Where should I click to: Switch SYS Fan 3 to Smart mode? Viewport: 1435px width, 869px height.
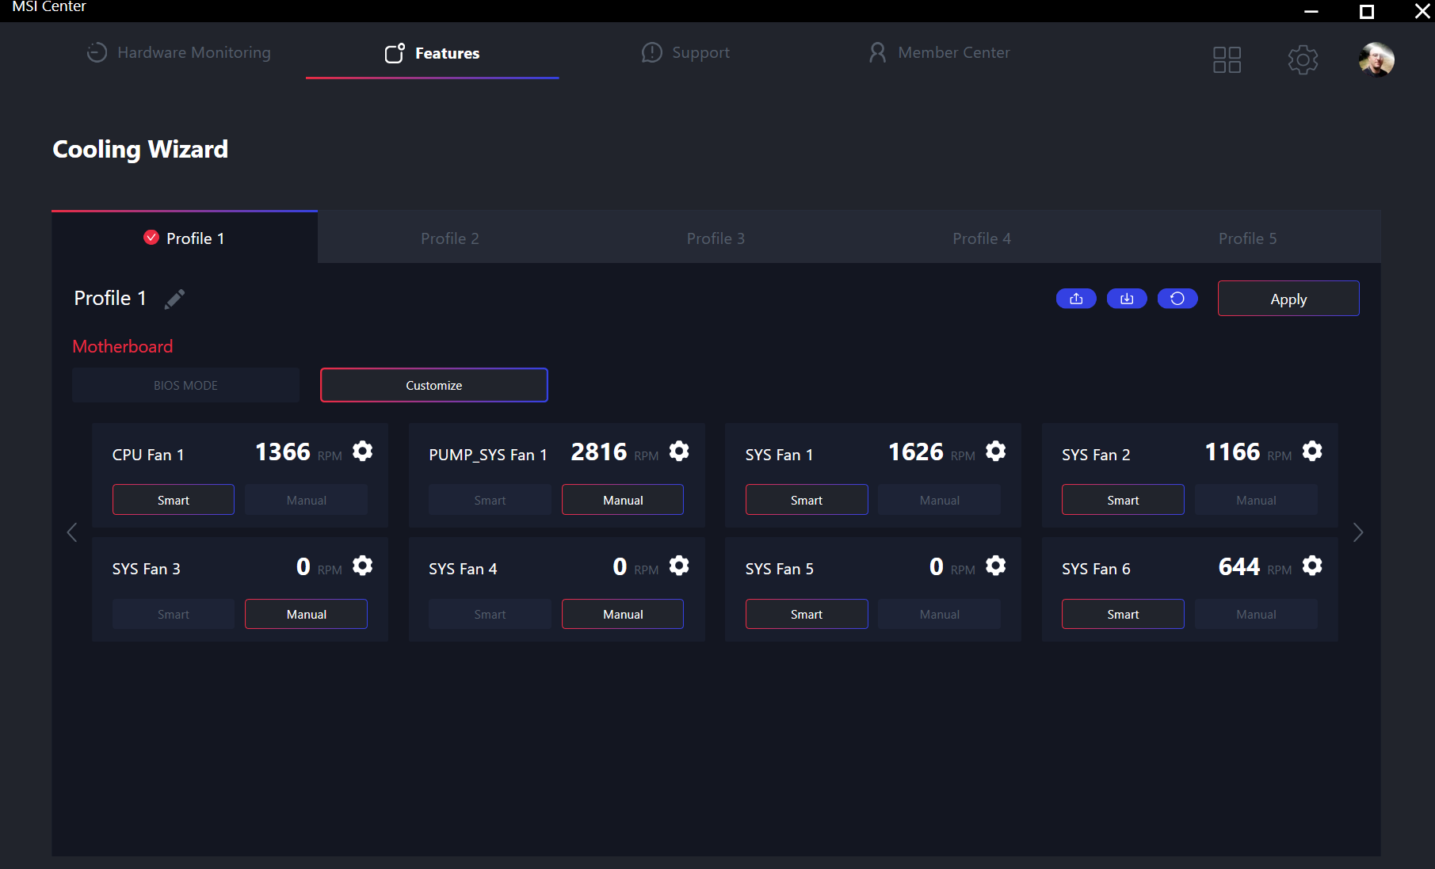174,614
